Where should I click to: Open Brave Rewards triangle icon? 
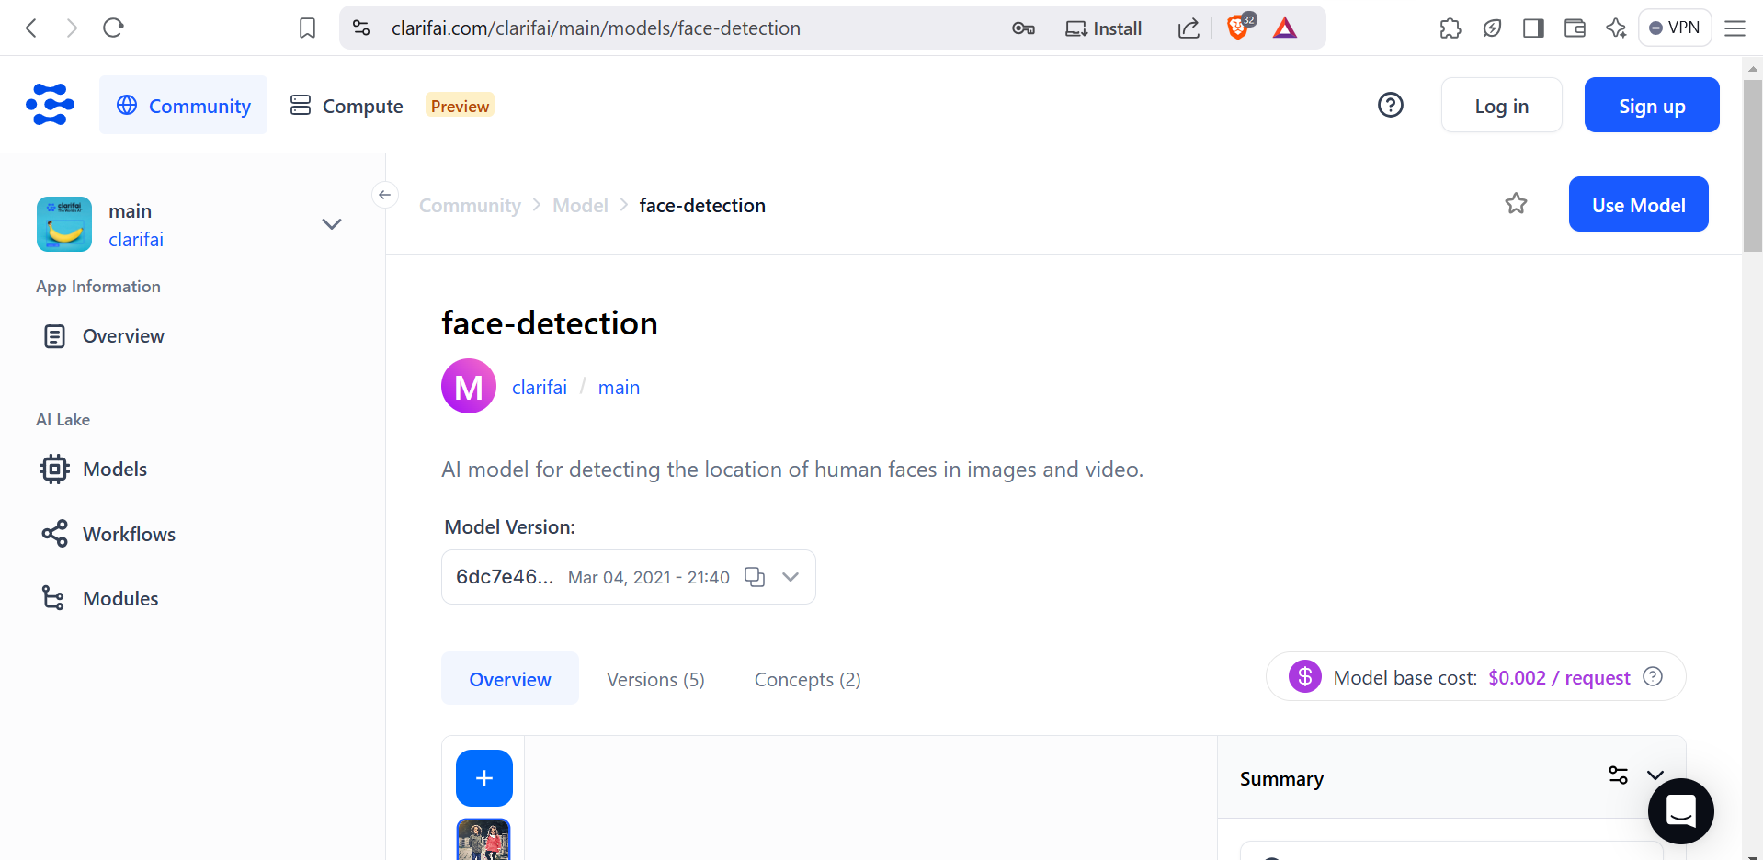tap(1285, 28)
